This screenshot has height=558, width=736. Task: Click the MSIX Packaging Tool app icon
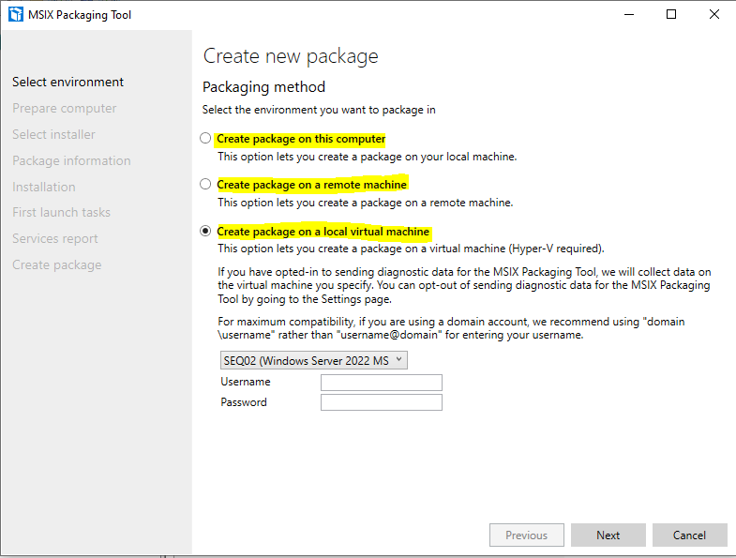[16, 15]
